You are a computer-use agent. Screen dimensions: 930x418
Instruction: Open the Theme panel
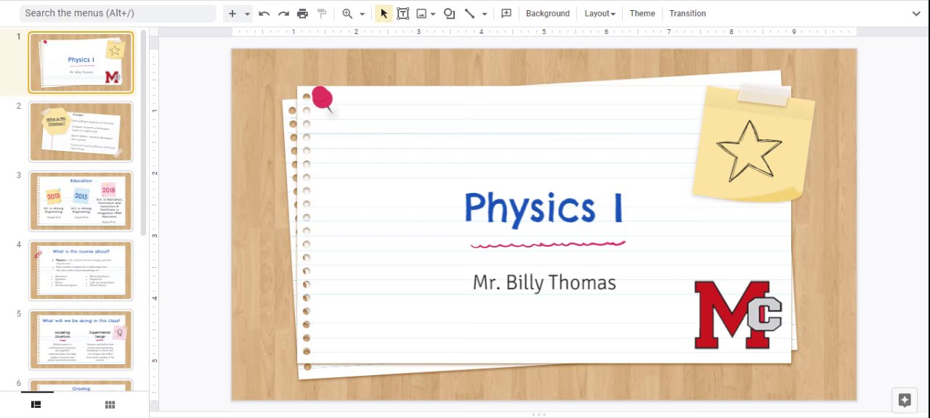point(642,14)
